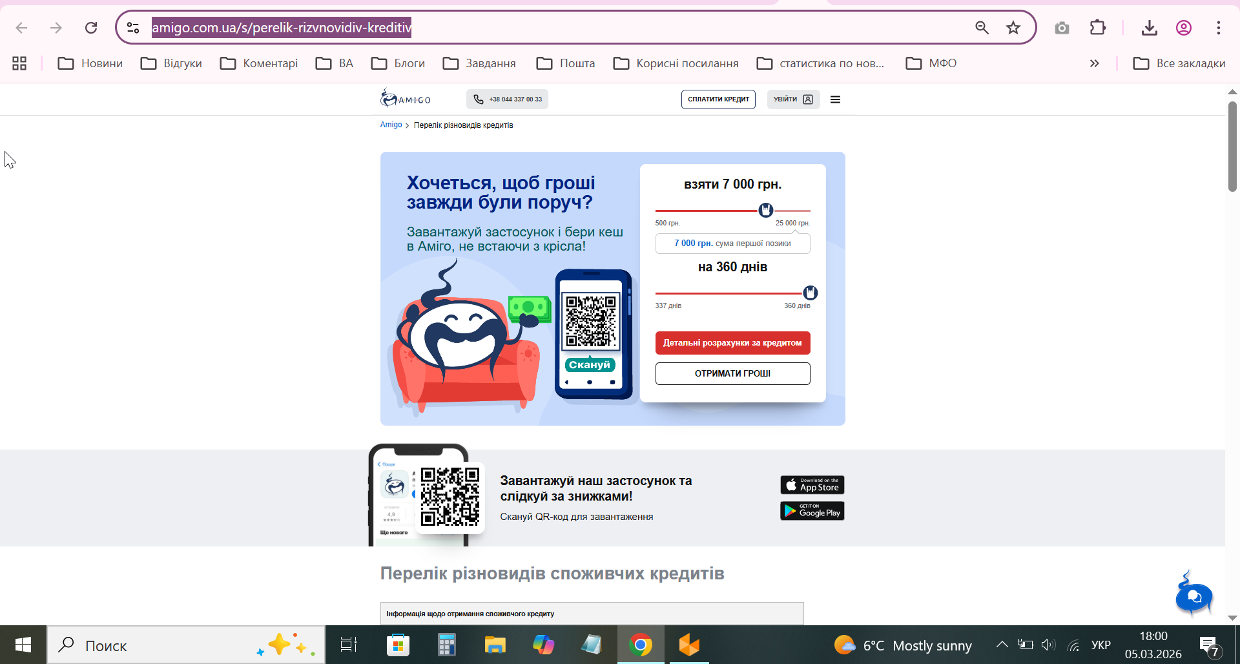Open the clock and date panel
The width and height of the screenshot is (1240, 664).
[1153, 645]
